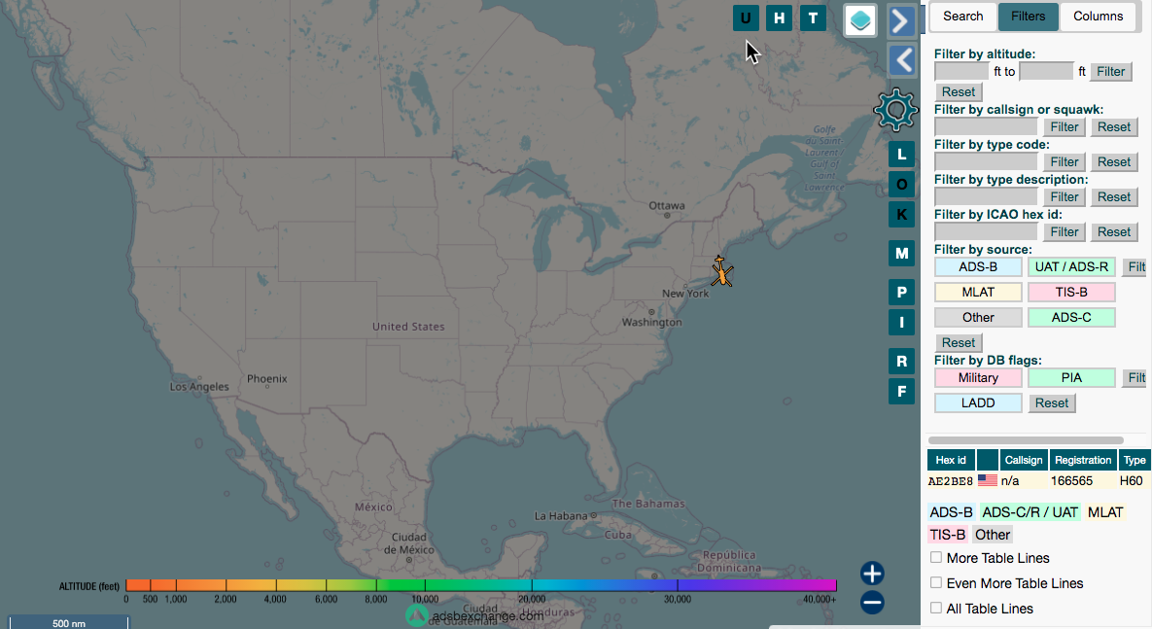Zoom out the map with minus button
Viewport: 1152px width, 629px height.
pos(872,603)
